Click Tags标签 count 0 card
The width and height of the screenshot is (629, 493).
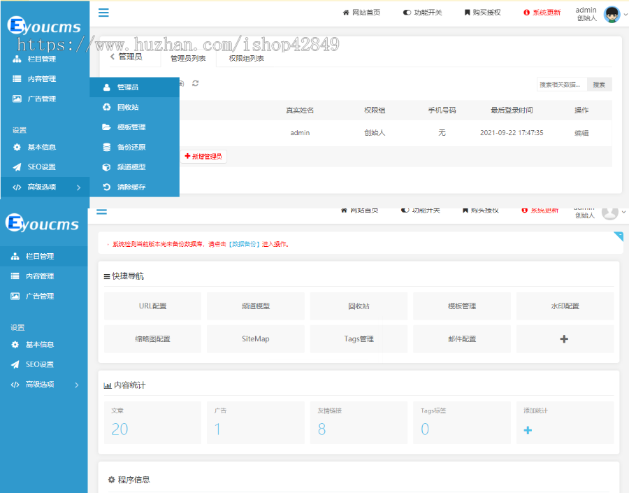point(462,422)
